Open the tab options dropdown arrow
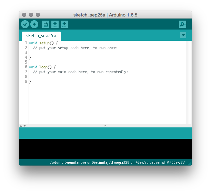Viewport: 211px width, 193px height. [183, 35]
